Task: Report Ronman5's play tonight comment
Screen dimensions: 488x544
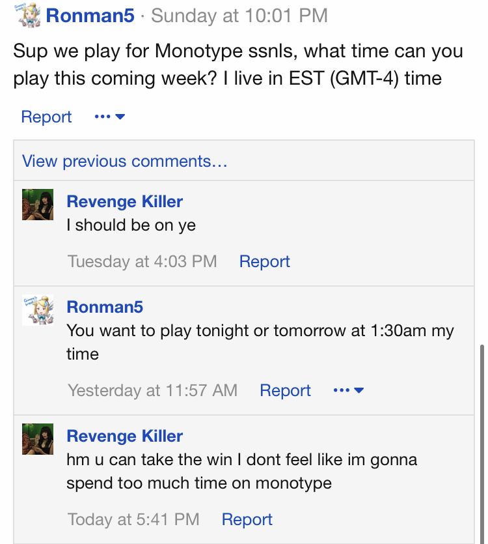Action: click(285, 390)
